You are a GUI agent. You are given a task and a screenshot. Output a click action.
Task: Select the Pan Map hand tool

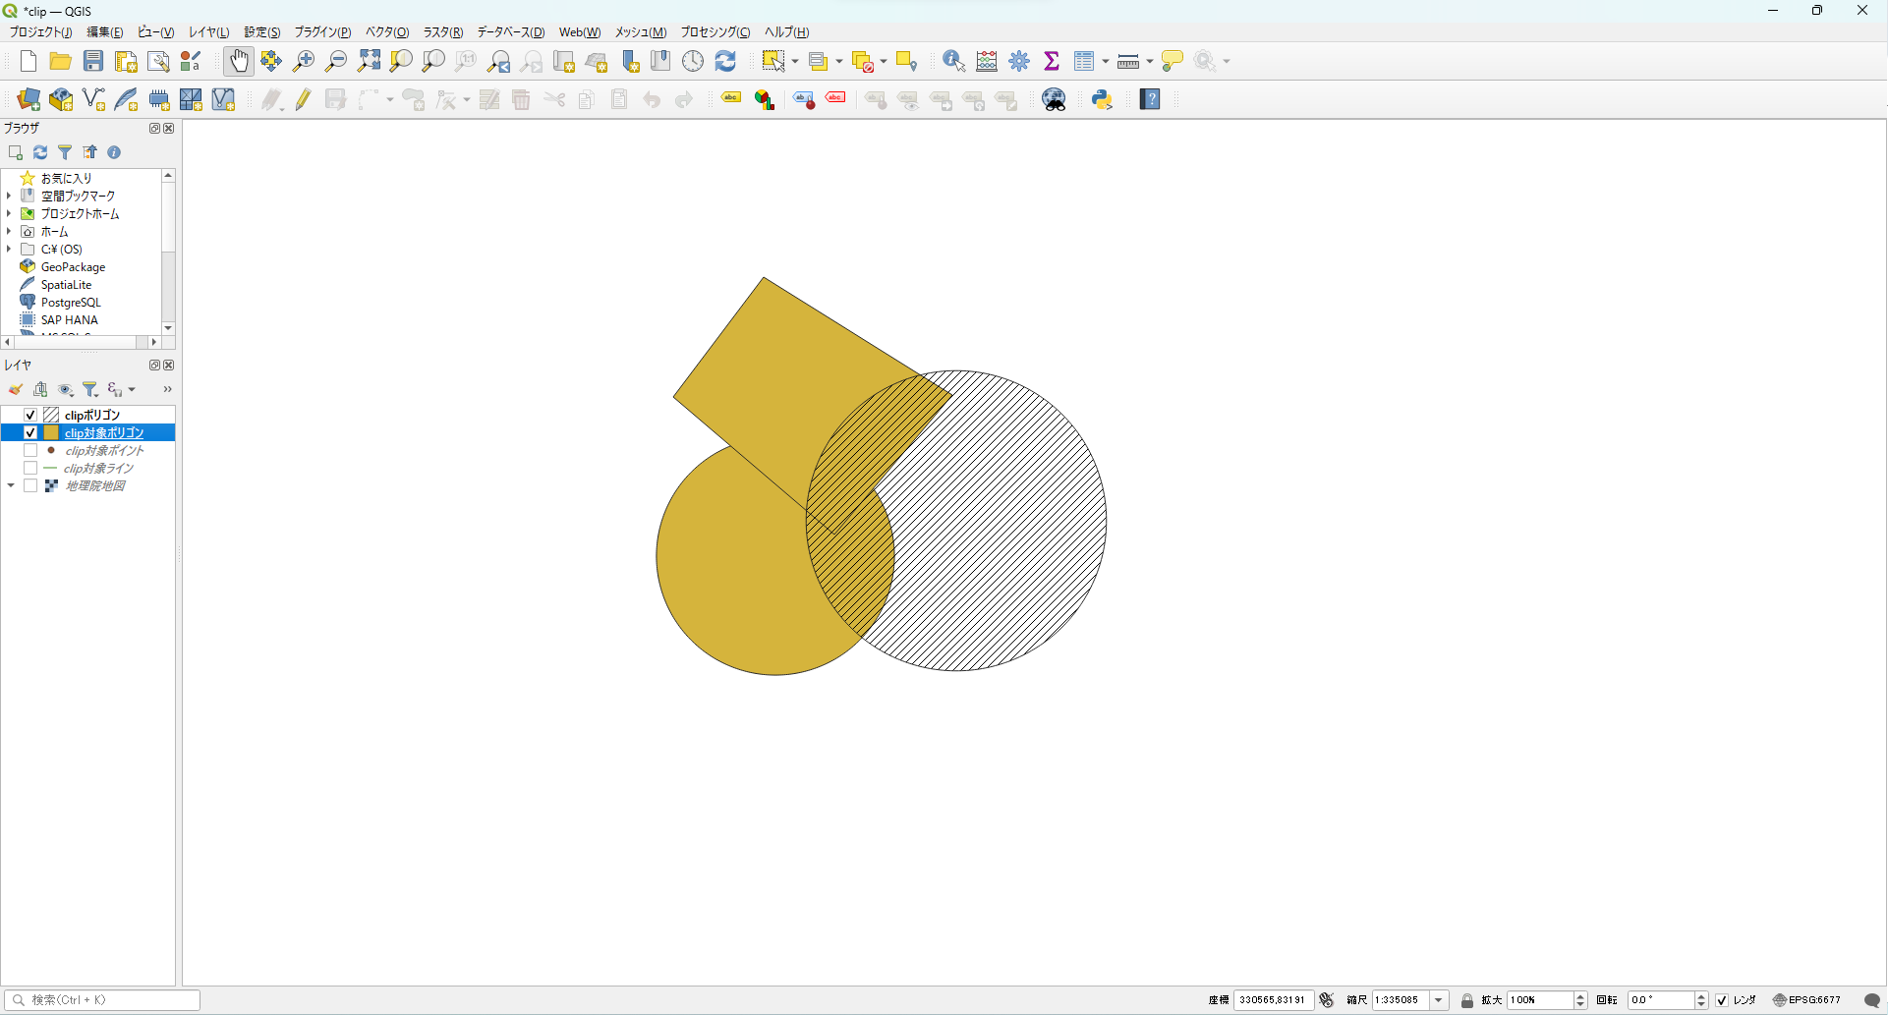click(238, 61)
